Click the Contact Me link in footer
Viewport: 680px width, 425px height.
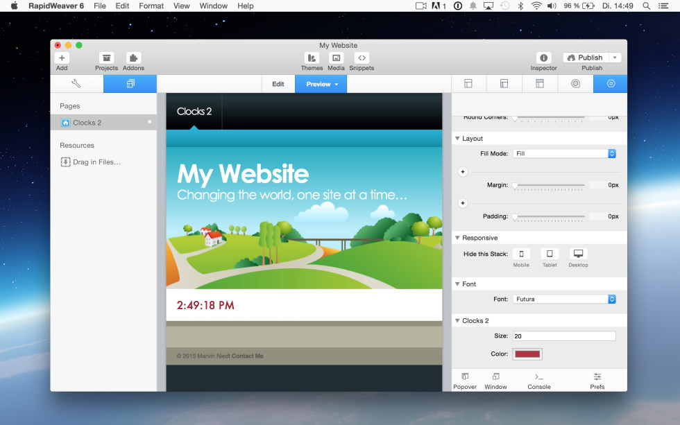coord(247,356)
